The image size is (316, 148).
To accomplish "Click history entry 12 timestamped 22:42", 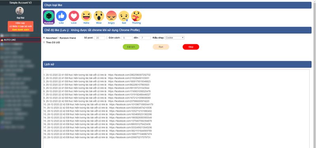I will 98,111.
